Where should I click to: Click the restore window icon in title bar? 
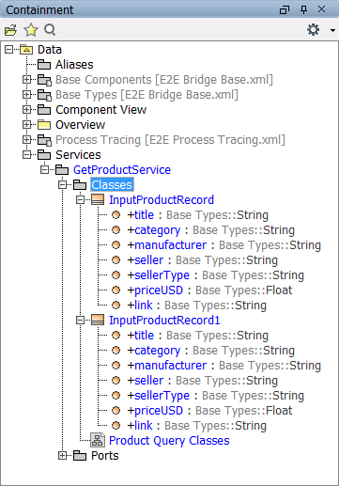pos(285,10)
